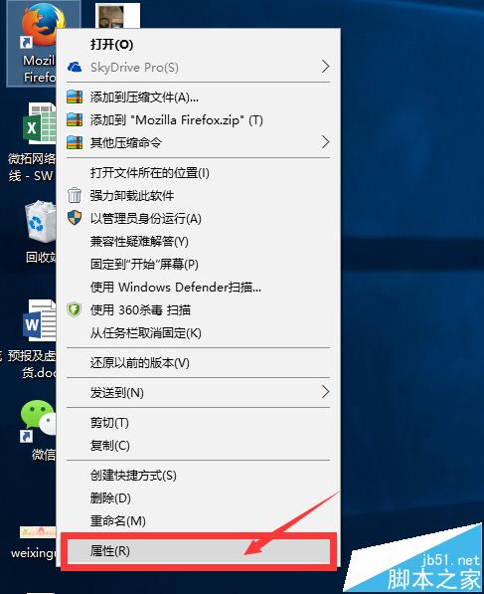Image resolution: width=484 pixels, height=594 pixels.
Task: Click the SkyDrive cloud icon in menu
Action: tap(75, 67)
